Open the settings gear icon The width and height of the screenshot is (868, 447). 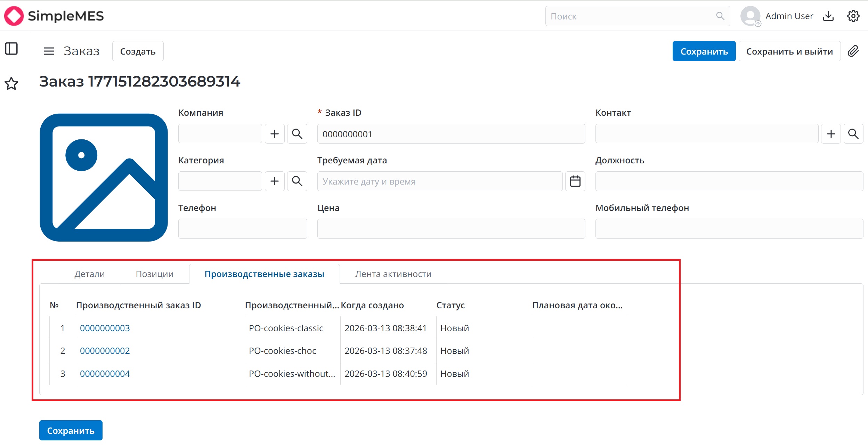(x=853, y=16)
